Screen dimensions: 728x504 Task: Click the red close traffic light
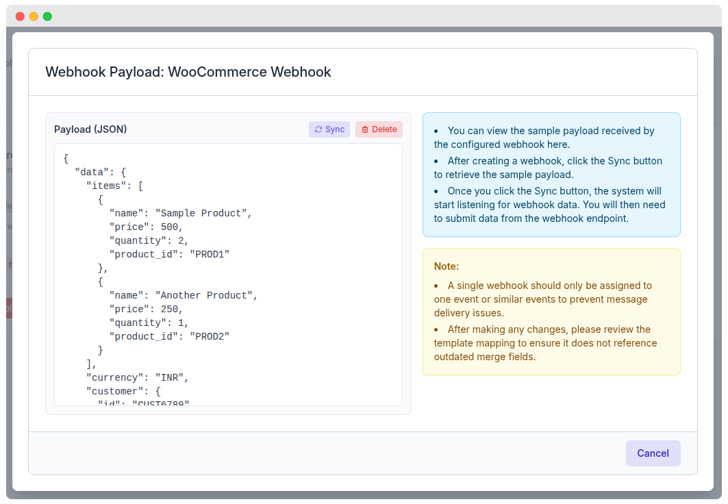click(x=20, y=16)
